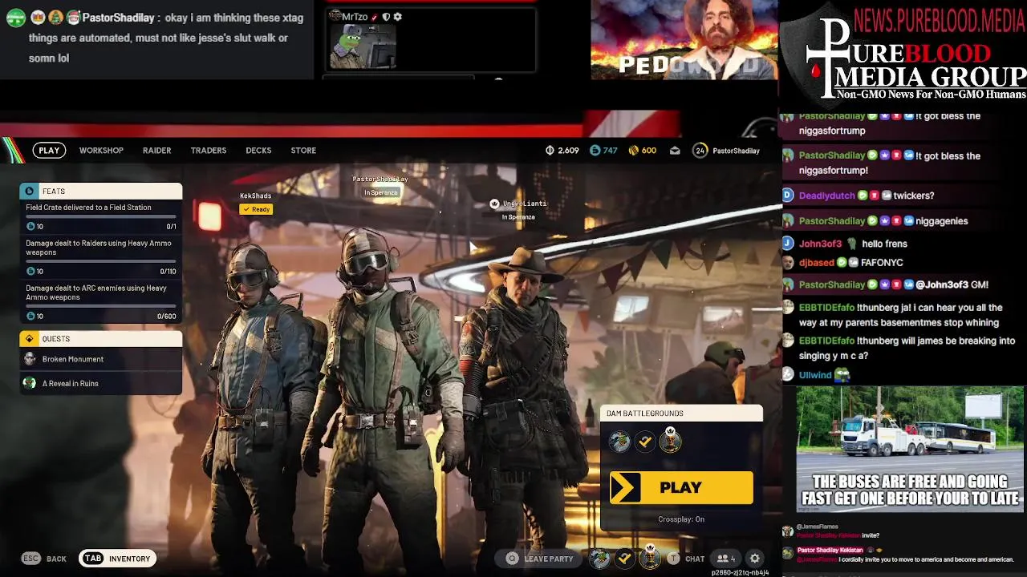Toggle the Crossplay: On setting
The height and width of the screenshot is (577, 1027).
[x=681, y=519]
